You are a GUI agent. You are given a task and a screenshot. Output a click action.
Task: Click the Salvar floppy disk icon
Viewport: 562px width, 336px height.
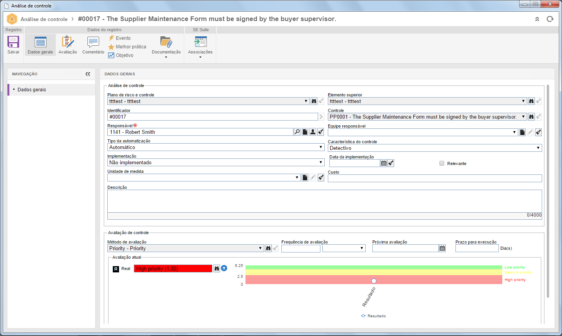(13, 42)
